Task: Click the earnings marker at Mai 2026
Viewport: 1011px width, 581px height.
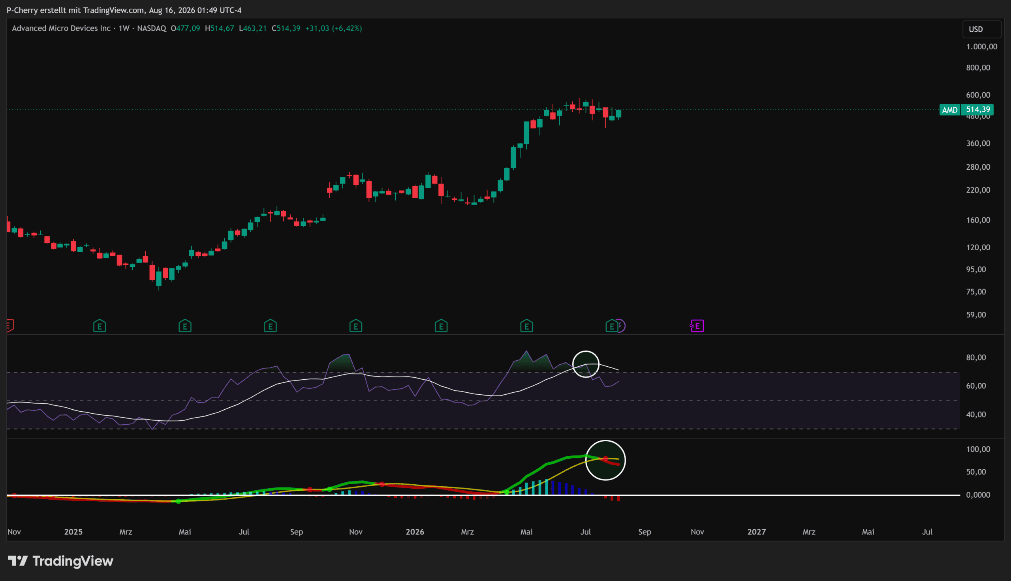Action: tap(526, 326)
